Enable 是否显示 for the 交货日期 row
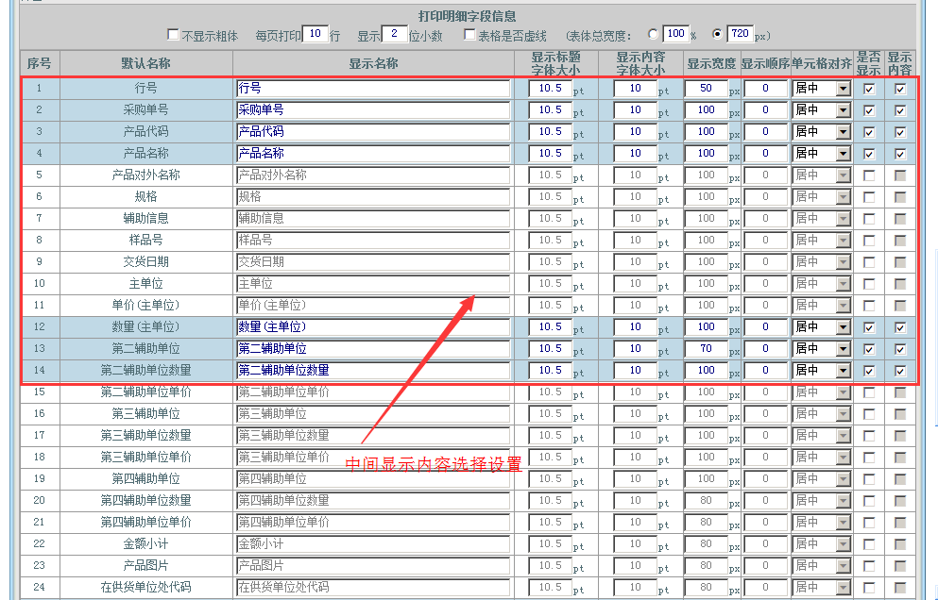The width and height of the screenshot is (938, 600). pyautogui.click(x=869, y=262)
